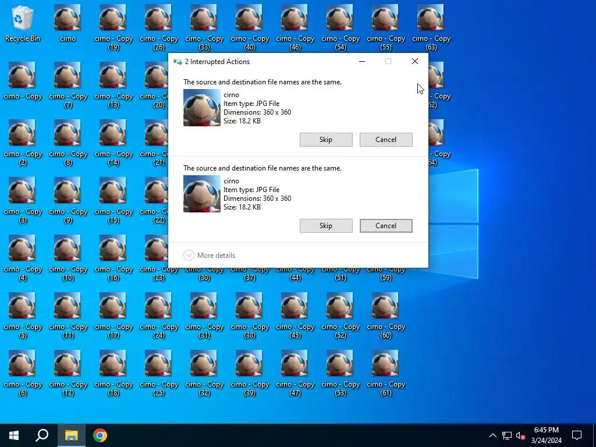The height and width of the screenshot is (447, 596).
Task: Select cirno - Copy (31) desktop icon
Action: (204, 316)
